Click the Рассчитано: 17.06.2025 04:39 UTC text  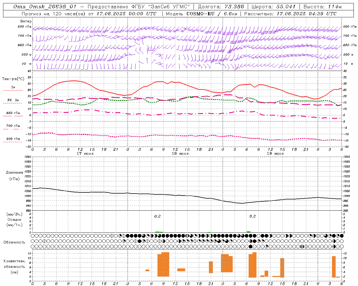pos(290,14)
